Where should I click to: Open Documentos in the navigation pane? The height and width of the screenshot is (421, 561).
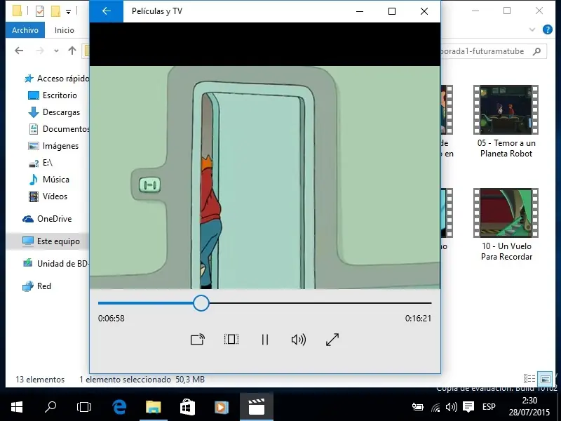click(x=59, y=129)
